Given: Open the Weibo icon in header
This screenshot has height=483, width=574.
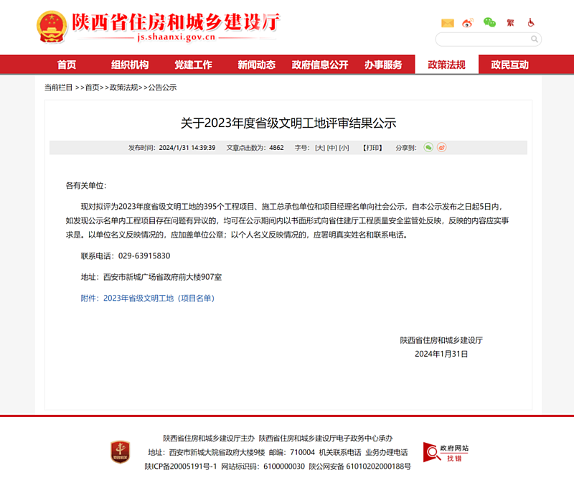Looking at the screenshot, I should click(x=468, y=23).
